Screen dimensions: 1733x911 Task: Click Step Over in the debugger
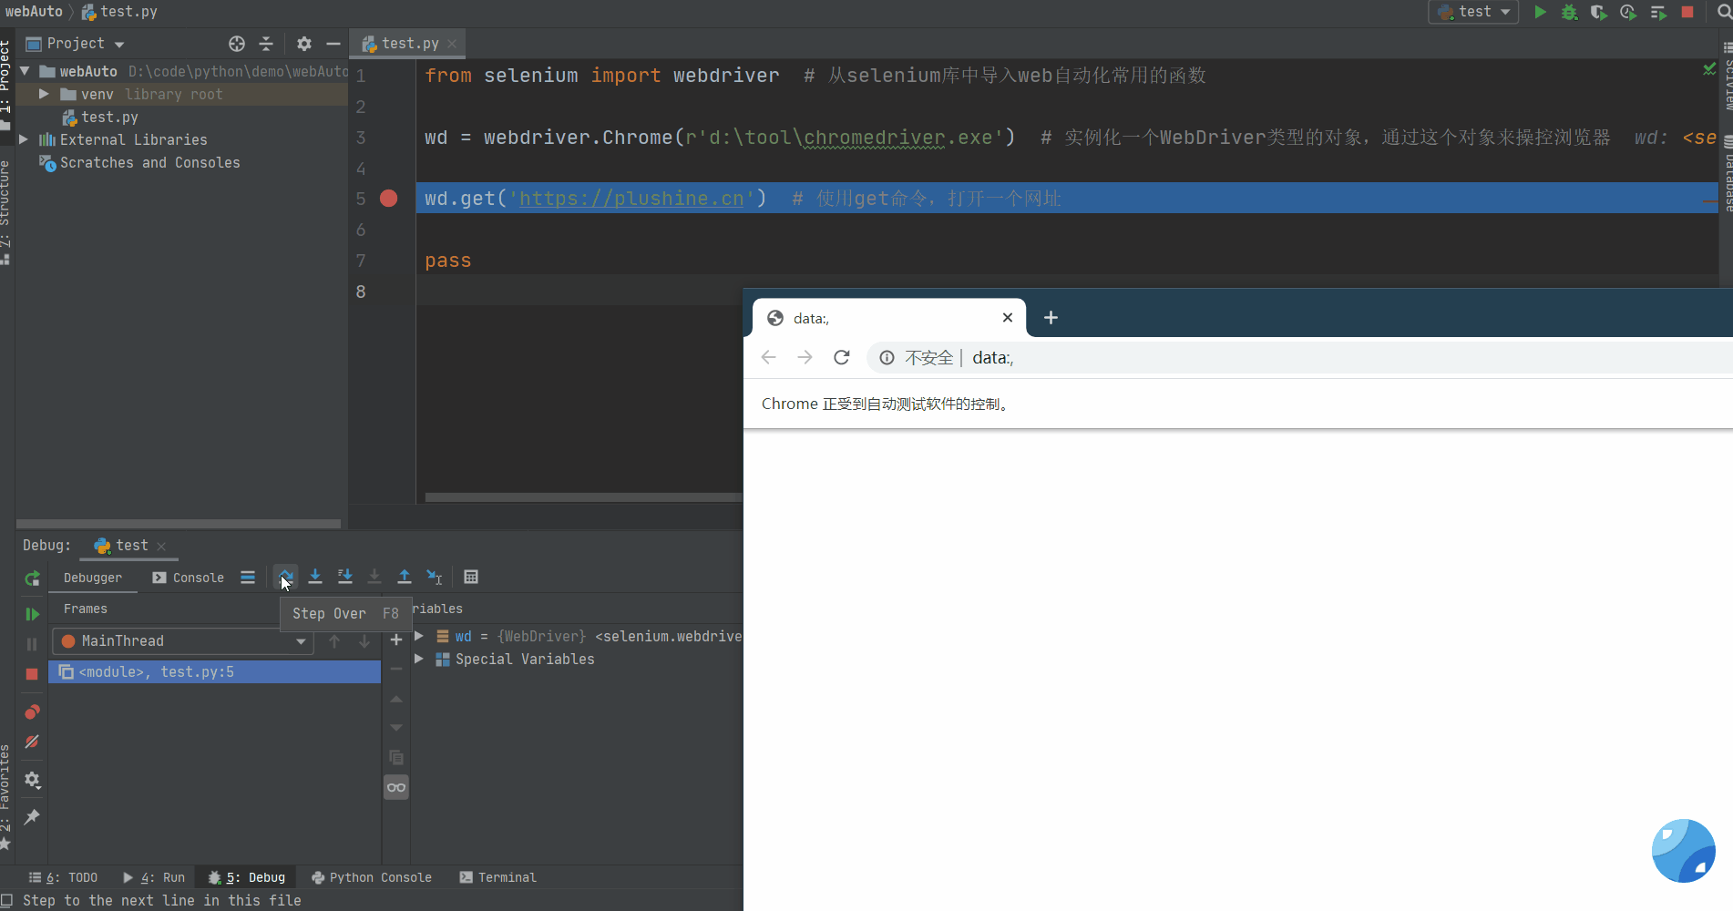click(x=285, y=577)
